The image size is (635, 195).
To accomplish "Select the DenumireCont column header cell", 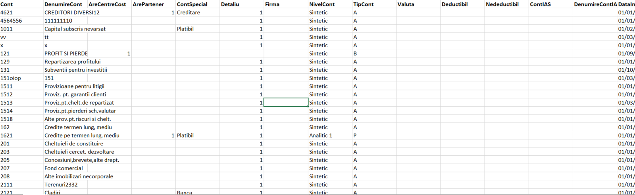I will pos(63,4).
